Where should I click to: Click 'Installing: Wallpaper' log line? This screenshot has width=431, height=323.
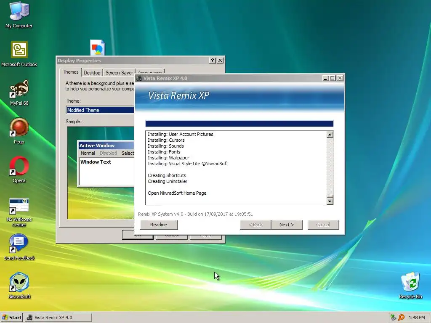(x=168, y=158)
